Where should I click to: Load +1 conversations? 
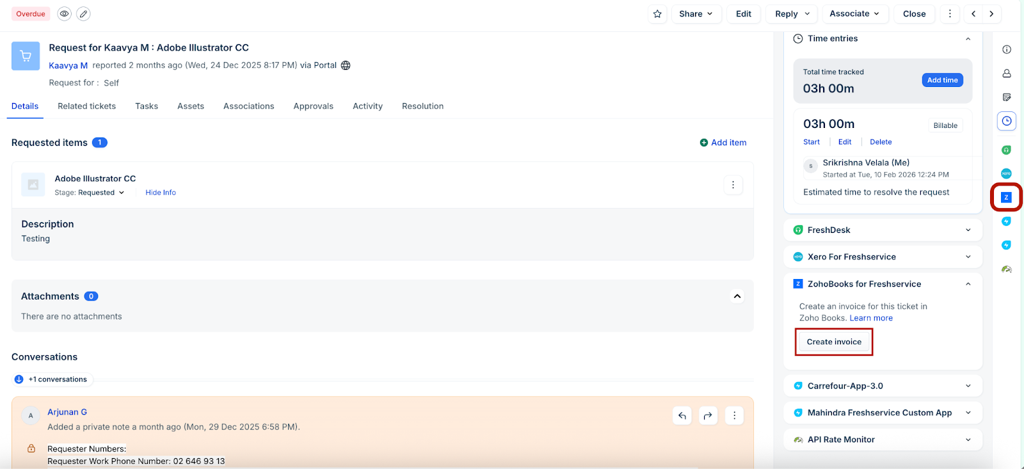tap(52, 379)
